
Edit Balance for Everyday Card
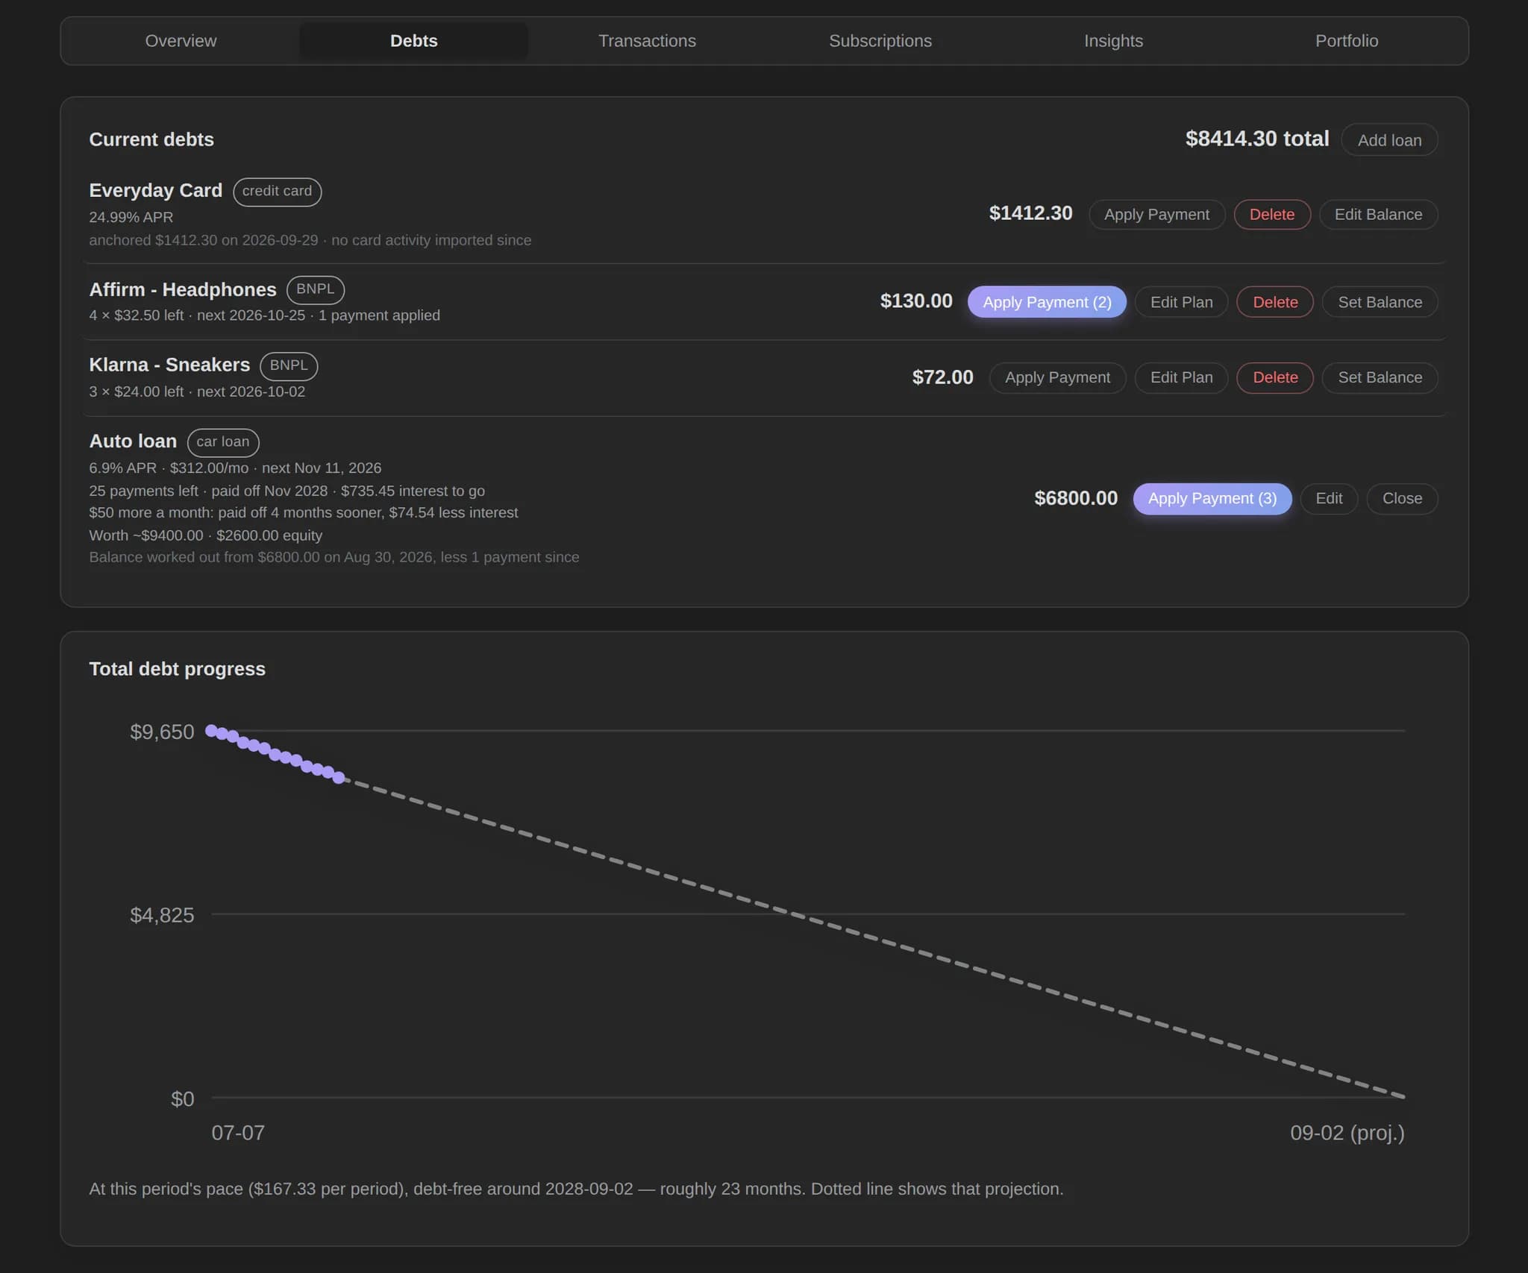point(1378,215)
